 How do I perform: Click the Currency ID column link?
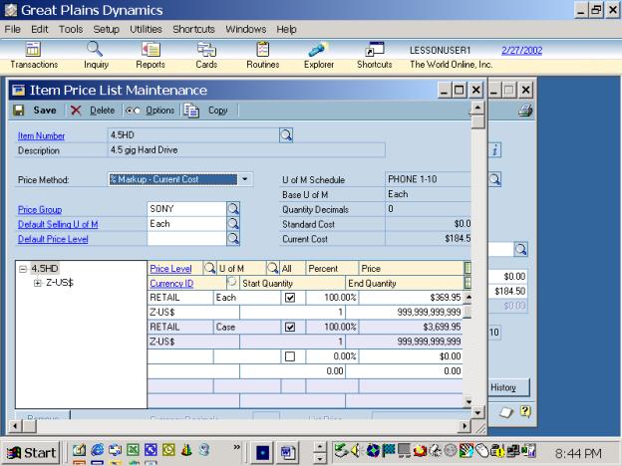pyautogui.click(x=171, y=284)
